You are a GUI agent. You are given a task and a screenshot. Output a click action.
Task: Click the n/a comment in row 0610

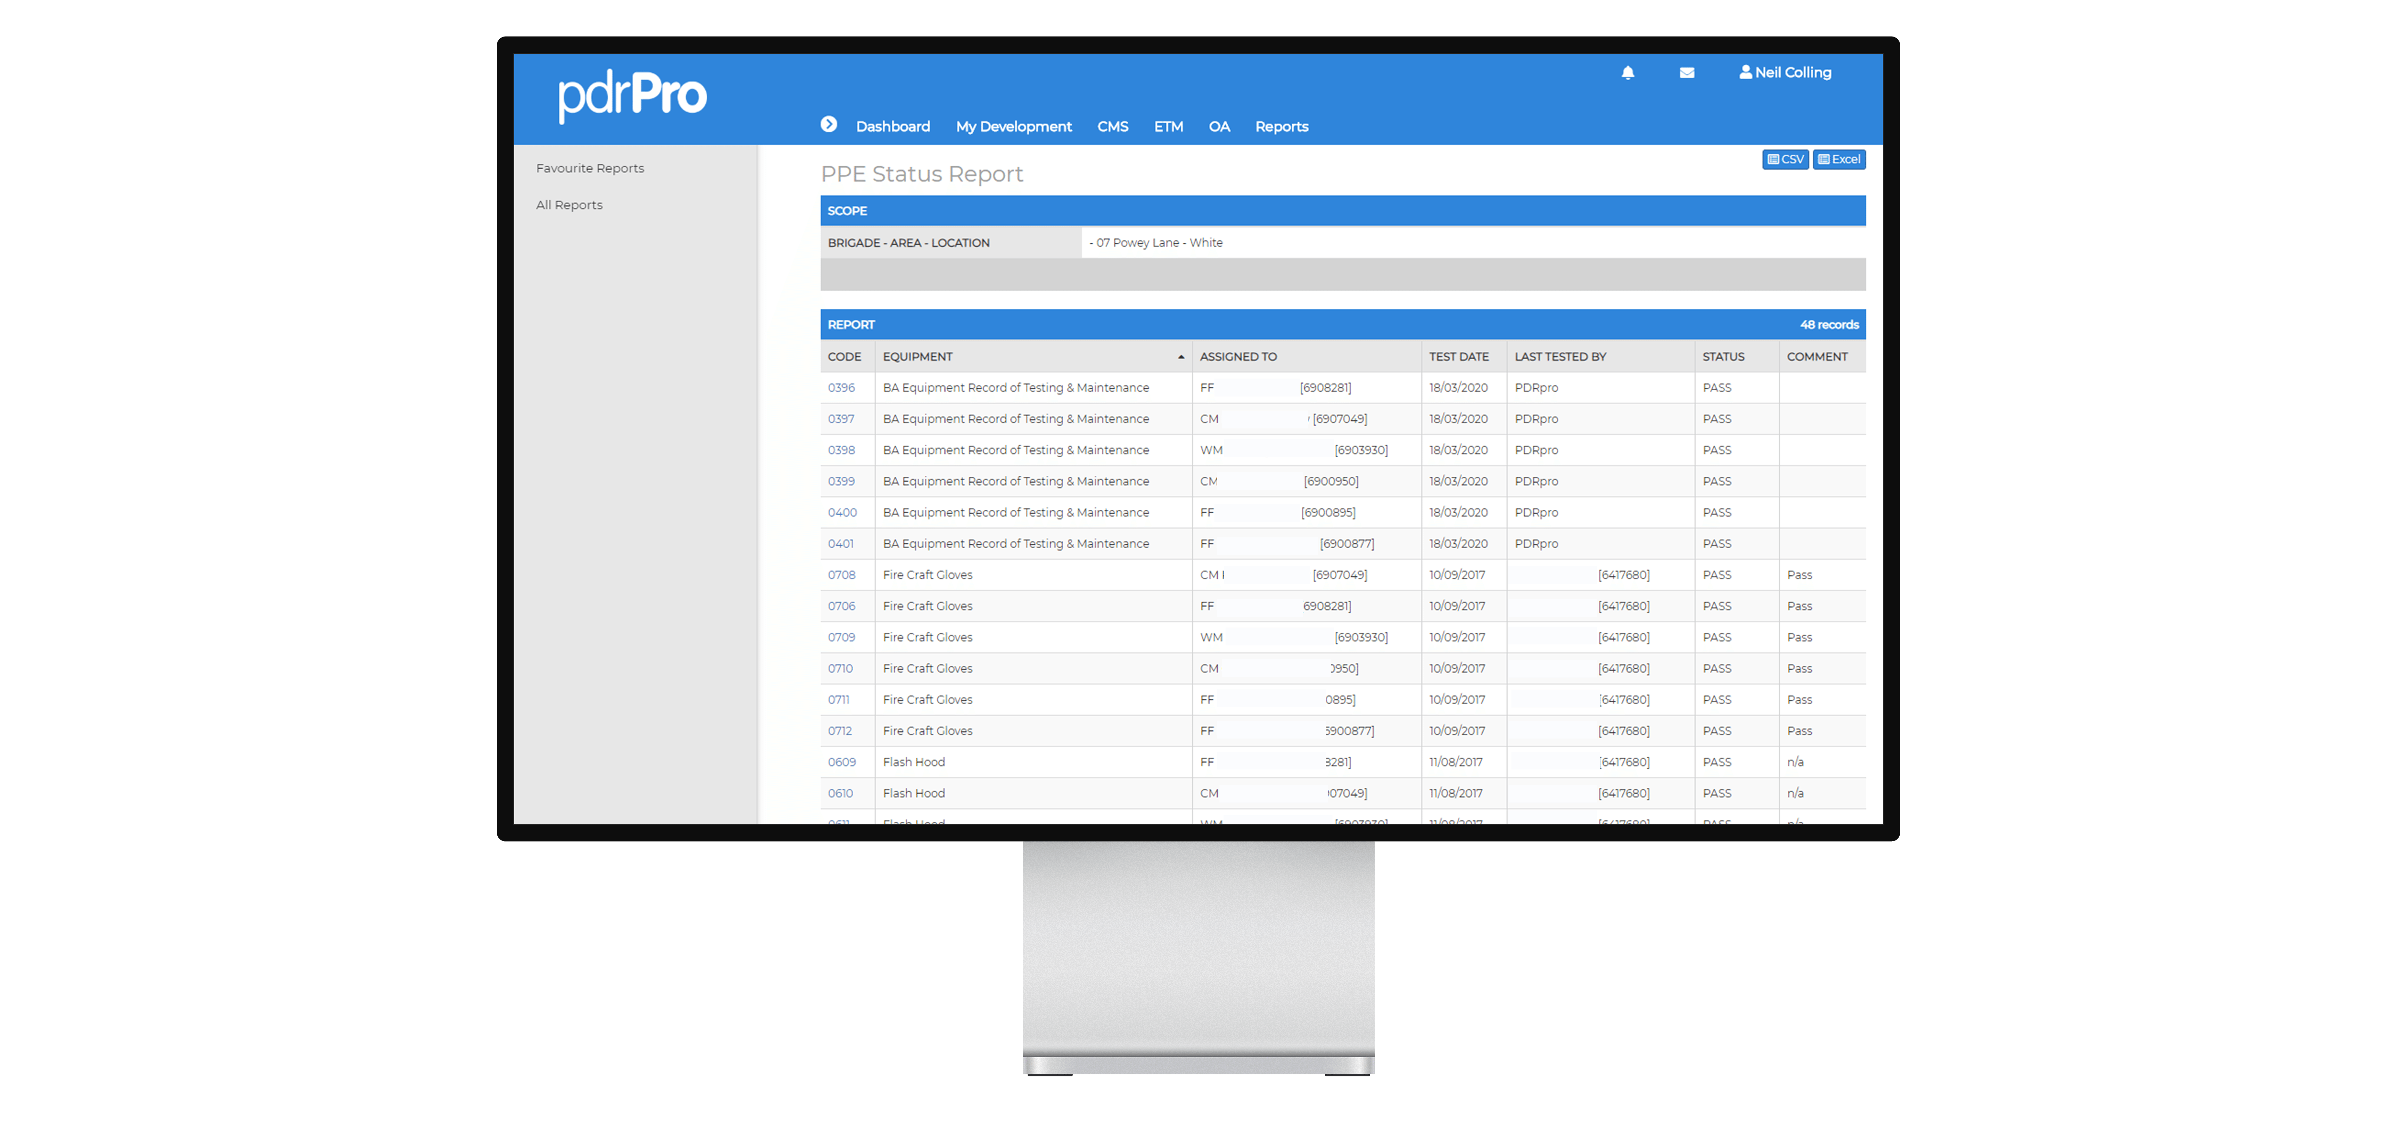pyautogui.click(x=1795, y=793)
